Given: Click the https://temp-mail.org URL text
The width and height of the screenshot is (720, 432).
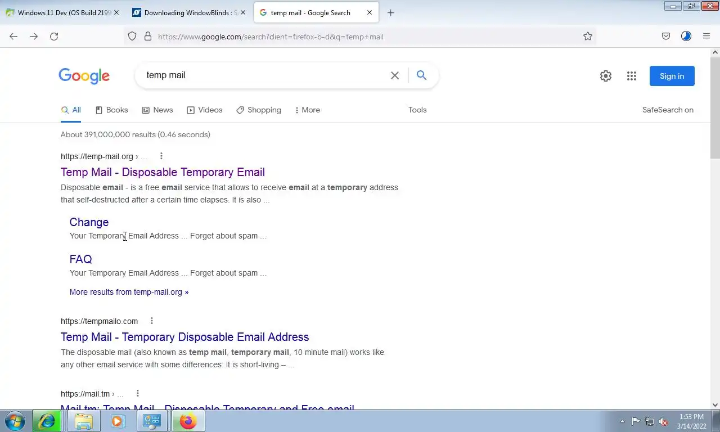Looking at the screenshot, I should (x=97, y=156).
